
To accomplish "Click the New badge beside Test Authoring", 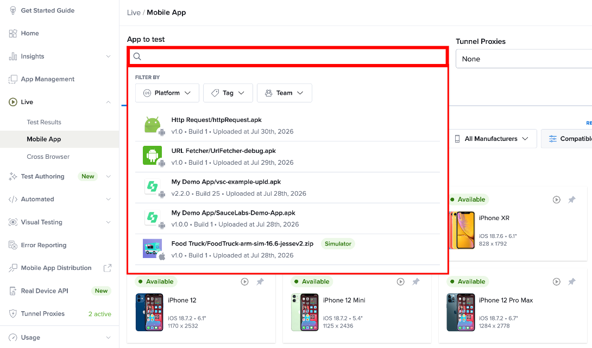I will click(88, 176).
